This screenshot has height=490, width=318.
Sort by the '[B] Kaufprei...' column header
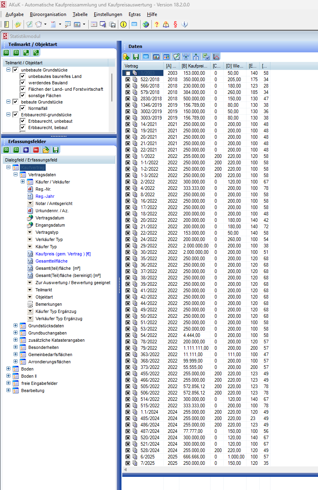(x=195, y=66)
